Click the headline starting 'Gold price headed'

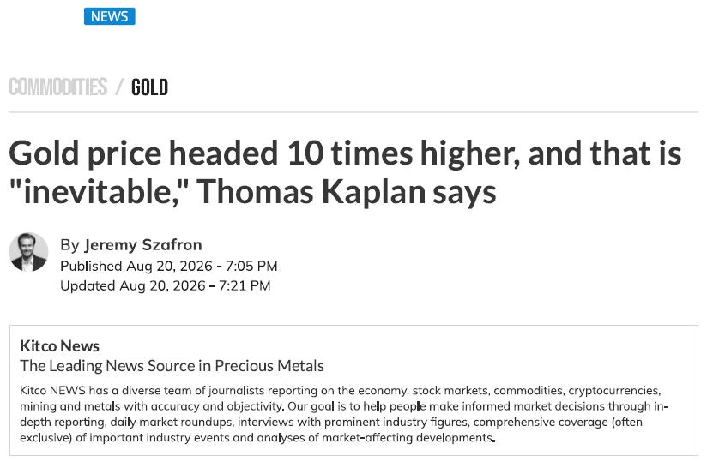345,172
